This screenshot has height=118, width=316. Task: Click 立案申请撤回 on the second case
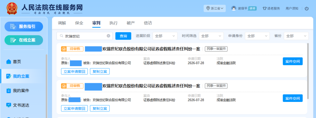click(x=74, y=108)
